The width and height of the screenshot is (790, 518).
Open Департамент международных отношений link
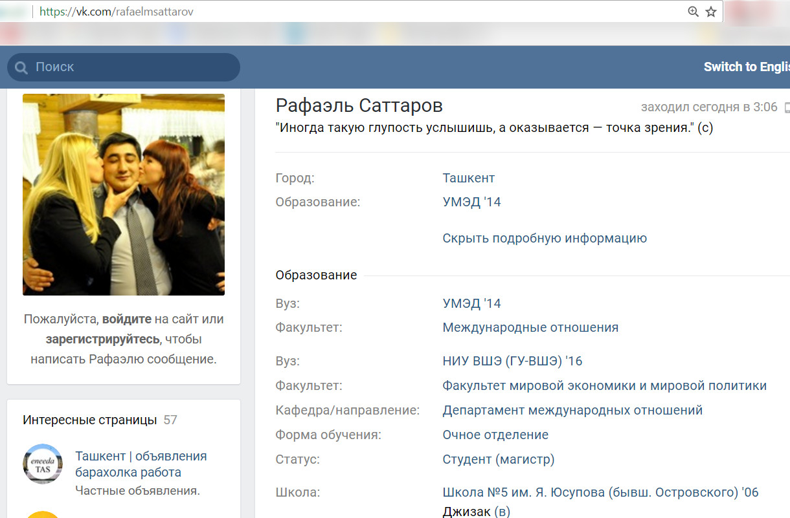(x=573, y=410)
